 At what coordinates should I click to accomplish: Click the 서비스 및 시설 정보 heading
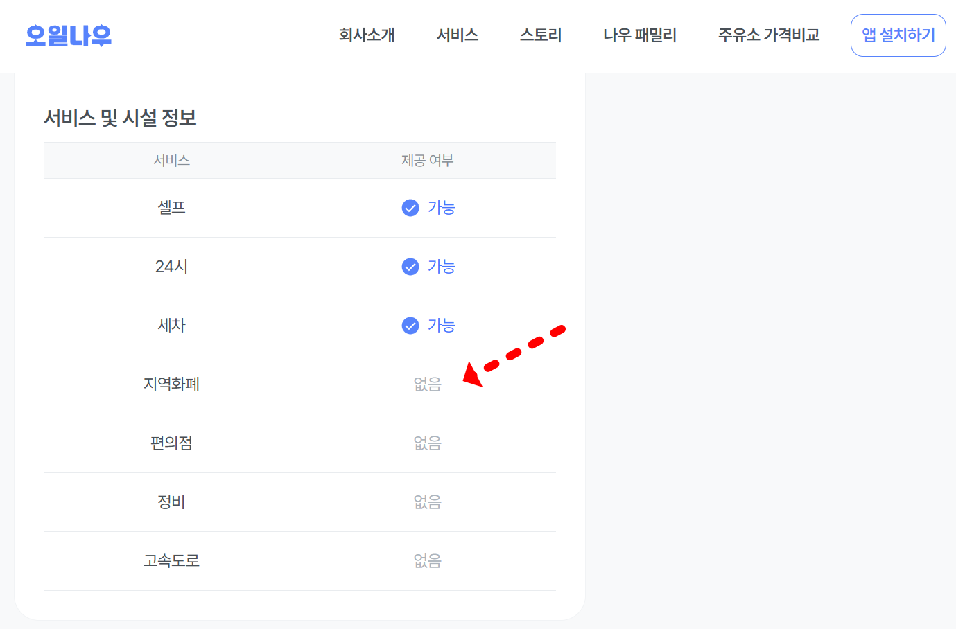pos(120,118)
